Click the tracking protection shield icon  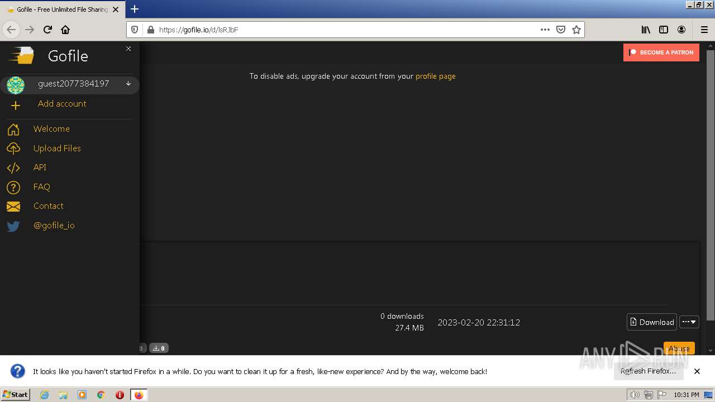(134, 30)
